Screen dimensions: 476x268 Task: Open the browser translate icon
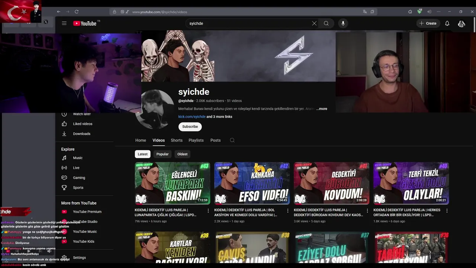pos(365,12)
